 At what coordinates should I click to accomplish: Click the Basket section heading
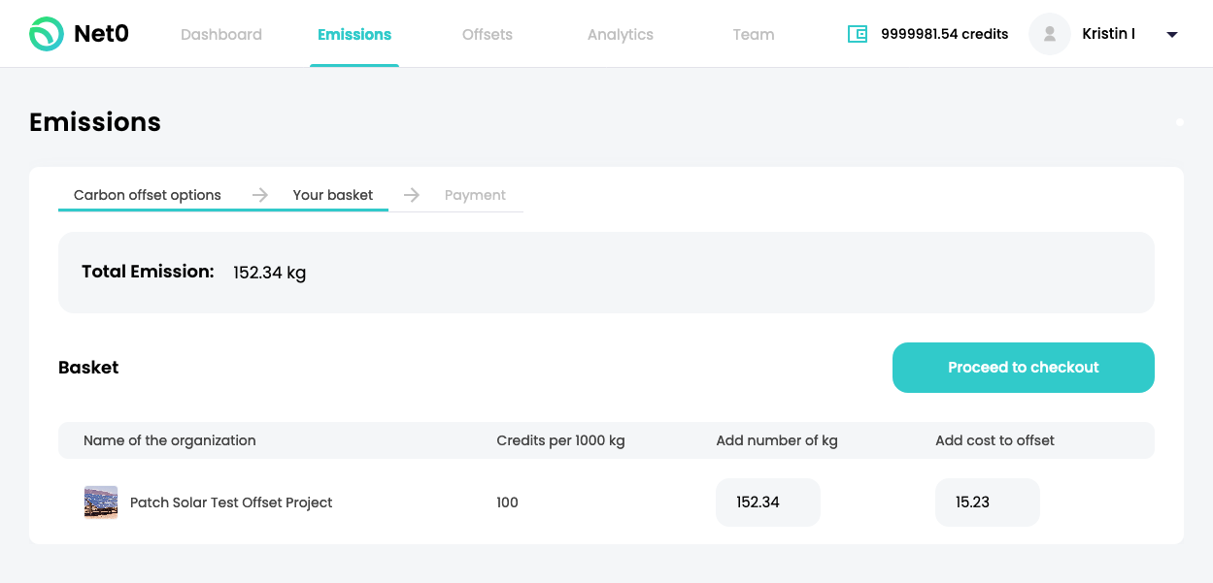click(88, 368)
